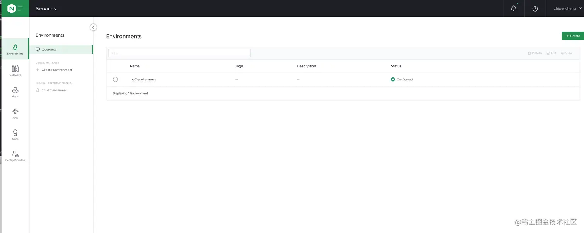Click the Name column header
This screenshot has height=233, width=584.
pos(135,66)
